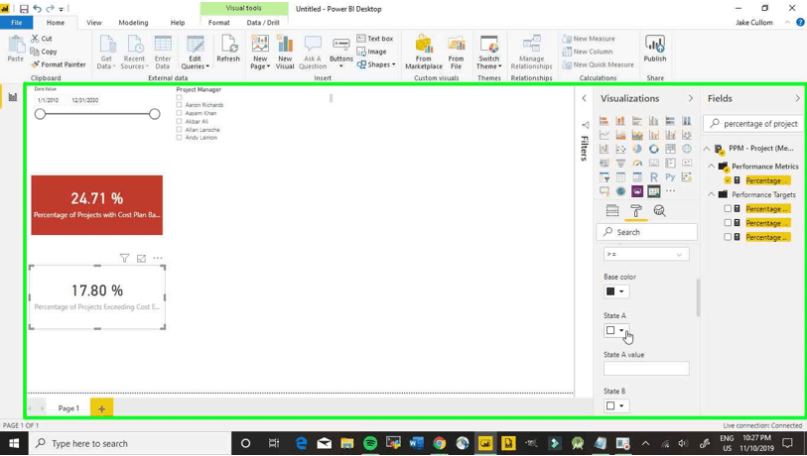
Task: Select the Line chart visualization
Action: point(605,135)
